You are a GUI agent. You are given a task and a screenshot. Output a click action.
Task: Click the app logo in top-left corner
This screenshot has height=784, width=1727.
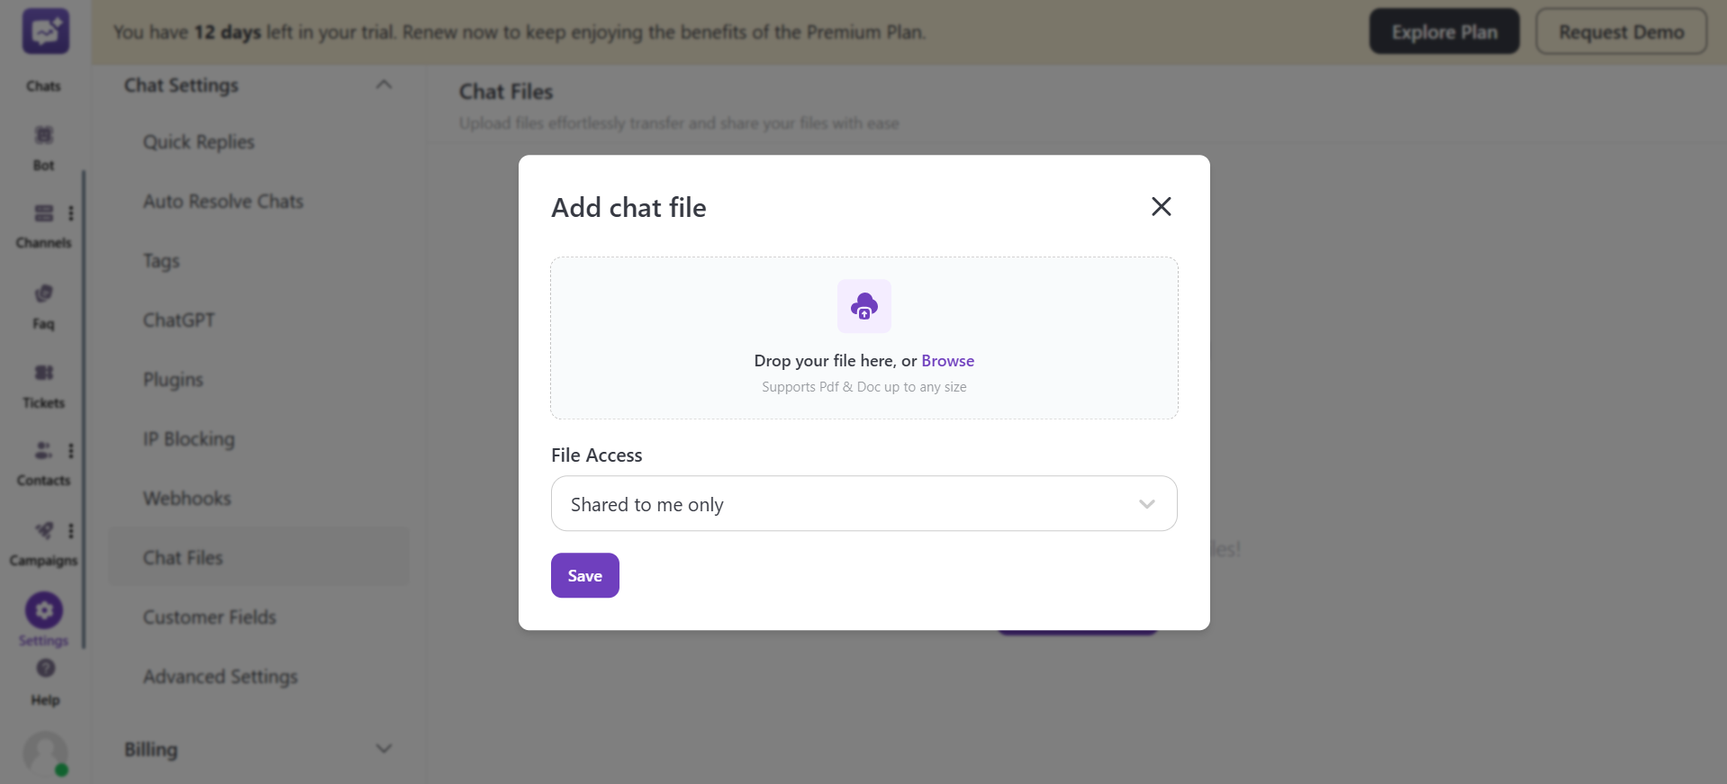point(44,30)
